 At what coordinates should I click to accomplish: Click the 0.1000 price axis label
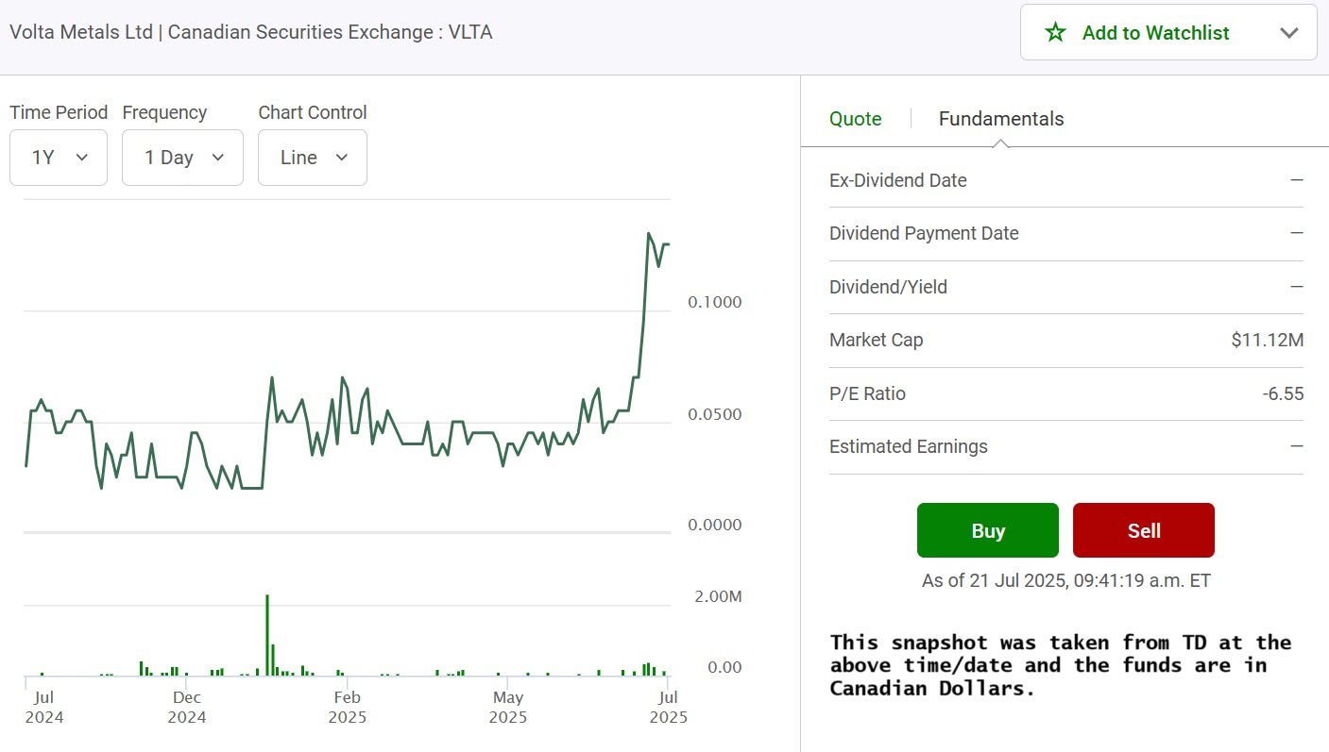point(714,302)
